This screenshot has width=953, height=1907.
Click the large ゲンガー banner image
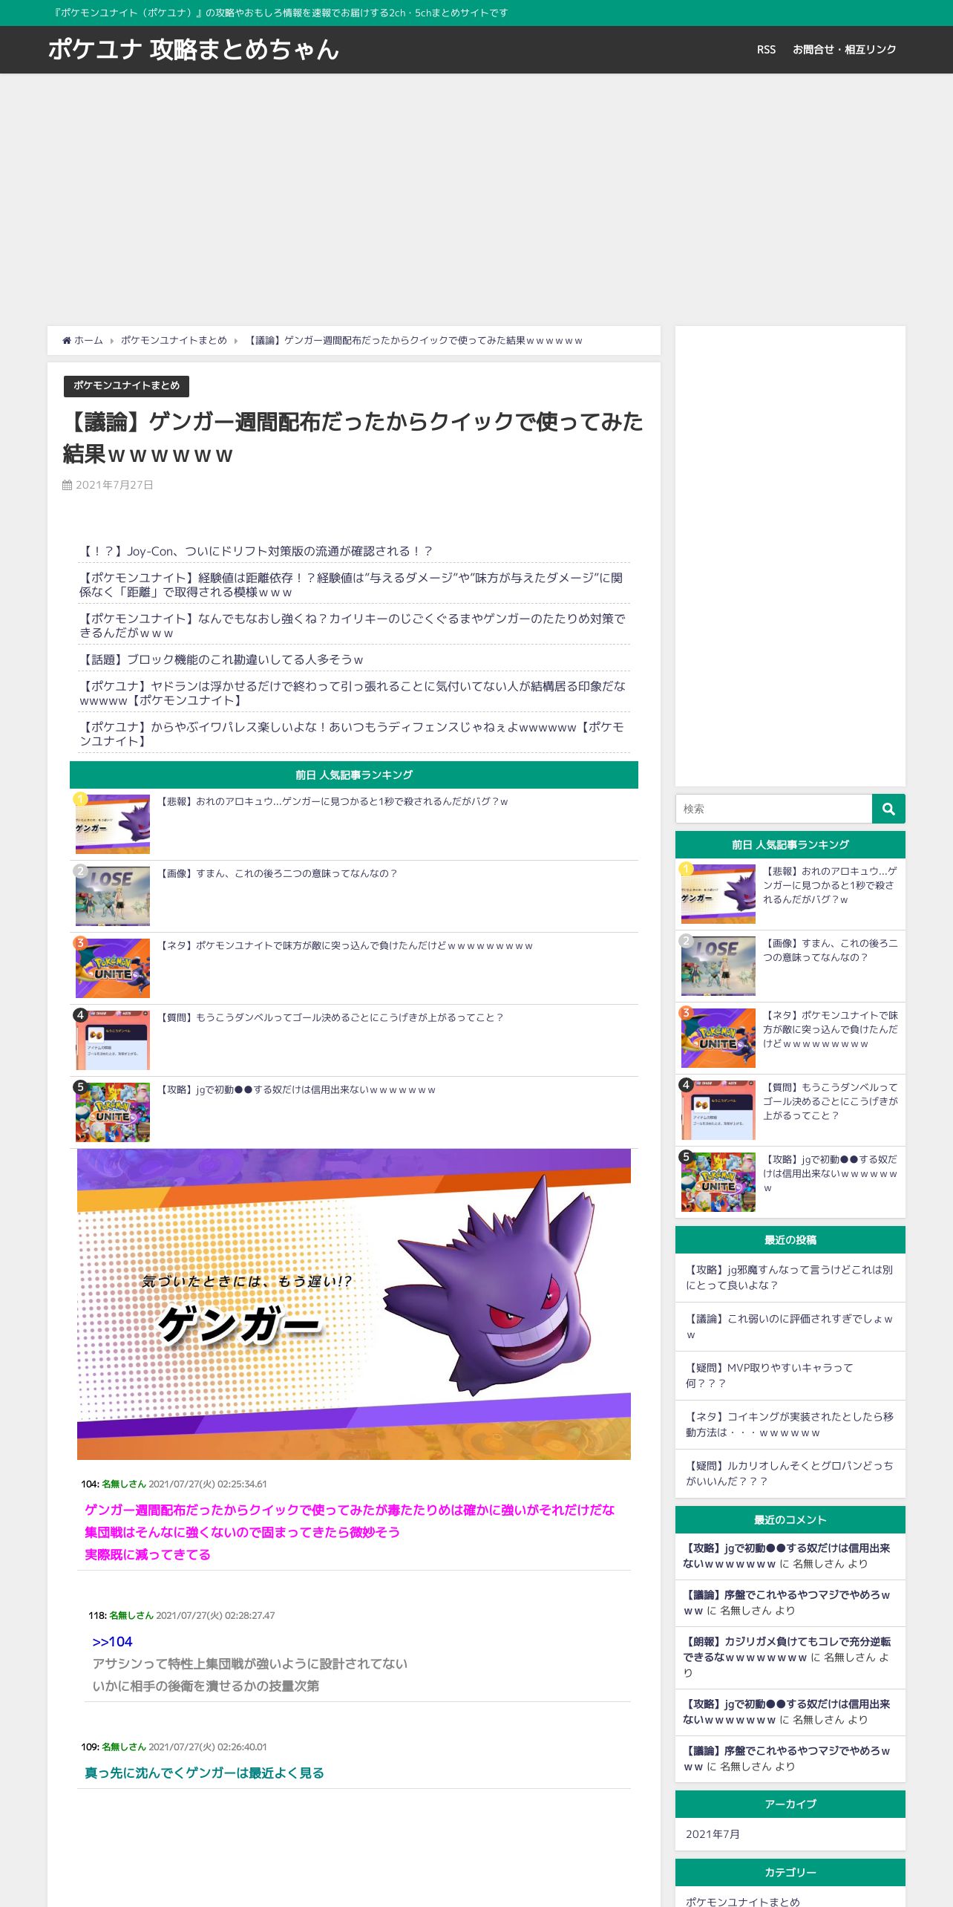354,1304
